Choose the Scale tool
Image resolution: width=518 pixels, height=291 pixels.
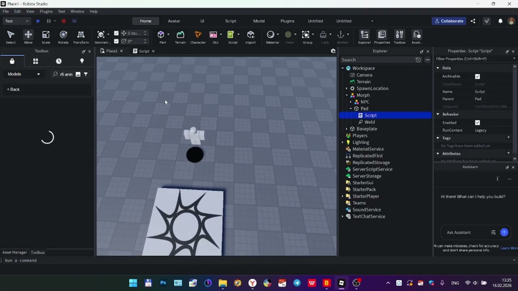click(x=46, y=37)
